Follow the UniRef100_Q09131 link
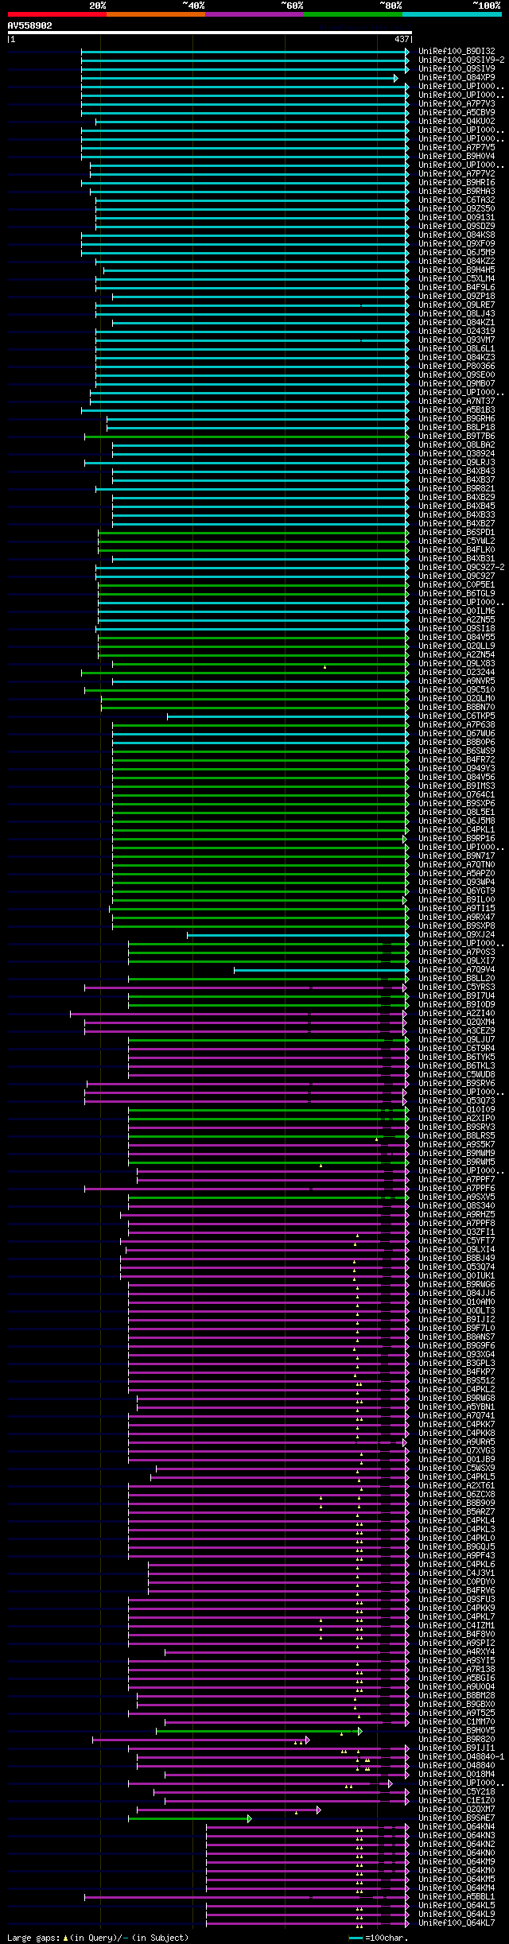Image resolution: width=509 pixels, height=1944 pixels. click(x=457, y=218)
